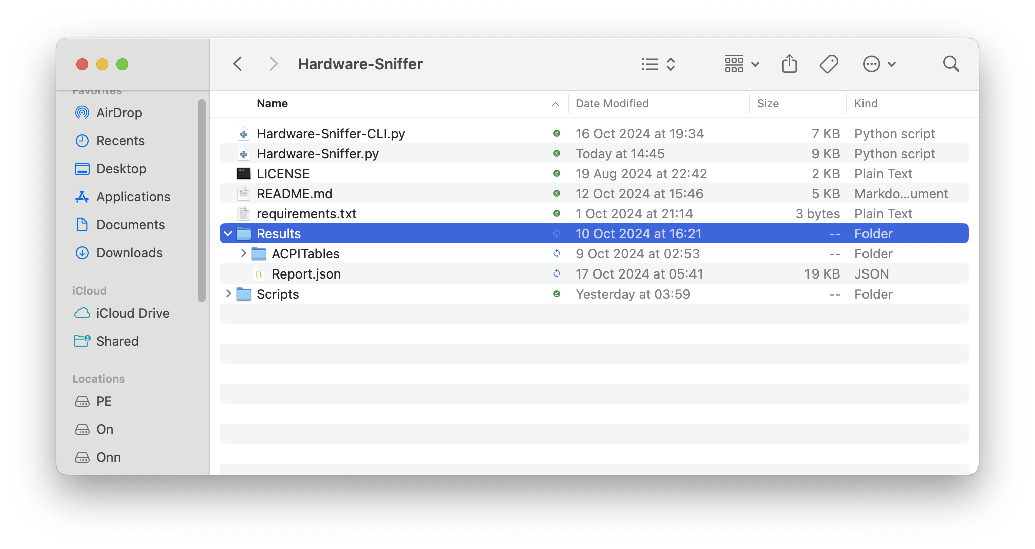Screen dimensions: 1035x549
Task: Sort by the Size column header
Action: [x=767, y=104]
